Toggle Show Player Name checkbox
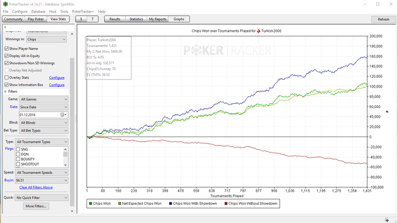 pyautogui.click(x=7, y=48)
